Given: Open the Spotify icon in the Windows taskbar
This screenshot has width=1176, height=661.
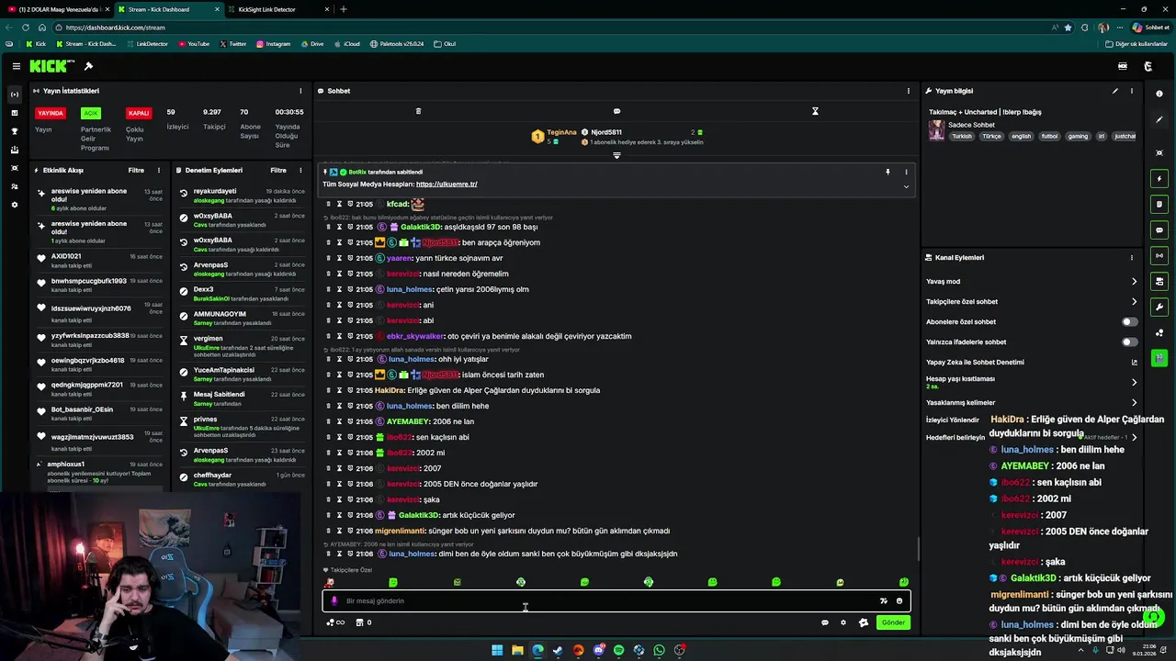Looking at the screenshot, I should click(x=618, y=650).
